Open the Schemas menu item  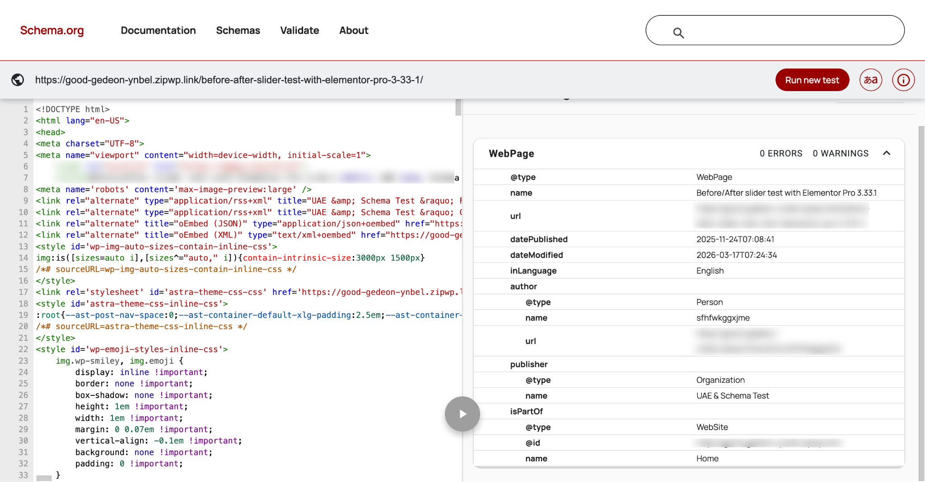click(x=238, y=30)
